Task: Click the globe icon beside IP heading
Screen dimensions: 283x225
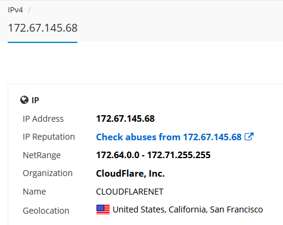Action: click(x=24, y=100)
